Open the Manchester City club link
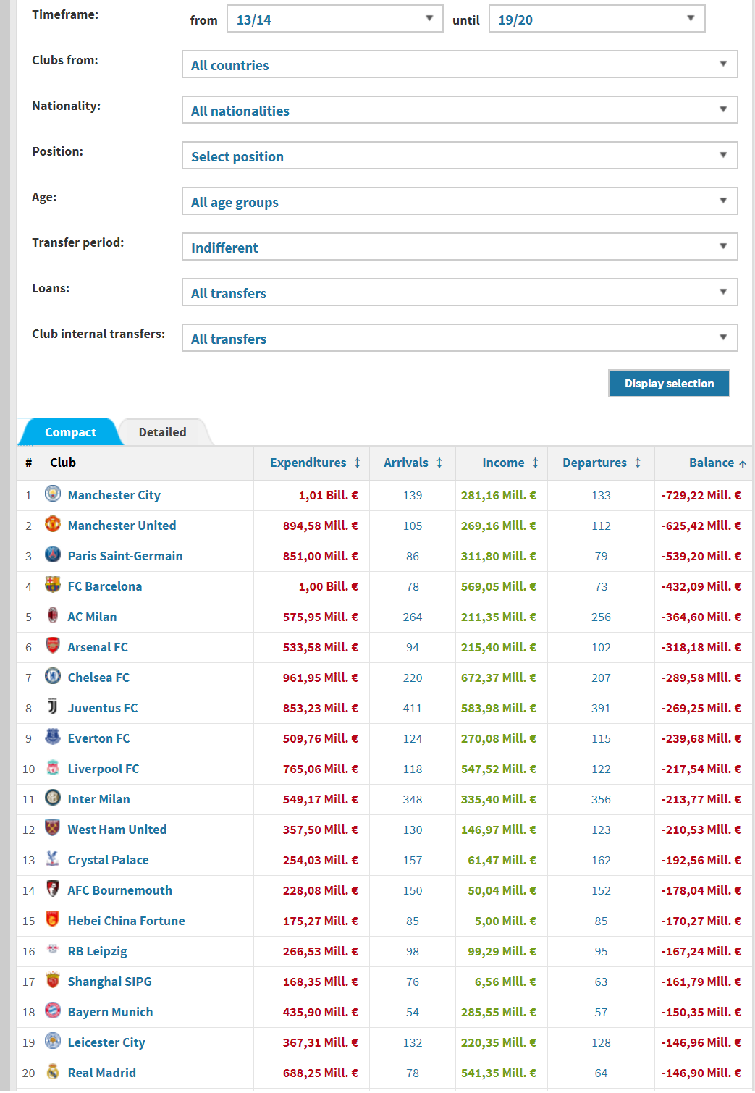 [114, 495]
